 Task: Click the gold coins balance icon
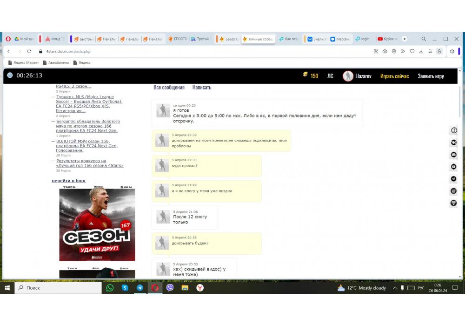point(306,75)
